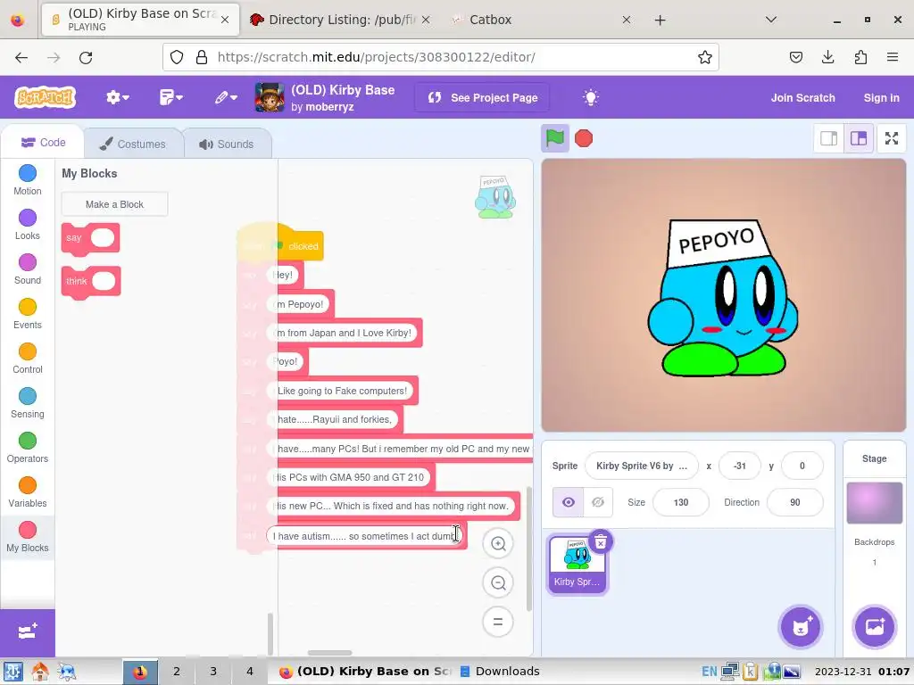Screen dimensions: 914x685
Task: Click the 'I have autism' say block text
Action: point(363,536)
